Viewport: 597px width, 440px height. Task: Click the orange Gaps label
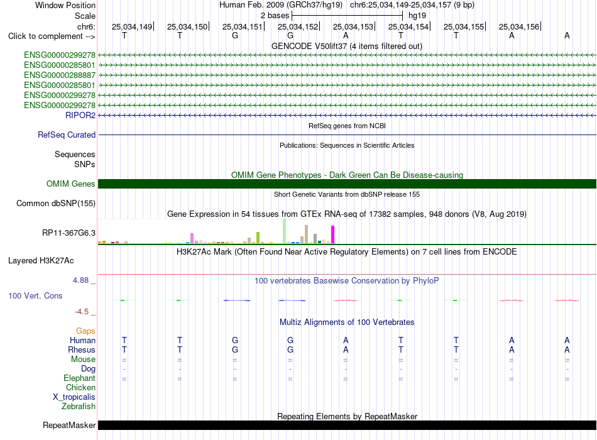pos(85,331)
